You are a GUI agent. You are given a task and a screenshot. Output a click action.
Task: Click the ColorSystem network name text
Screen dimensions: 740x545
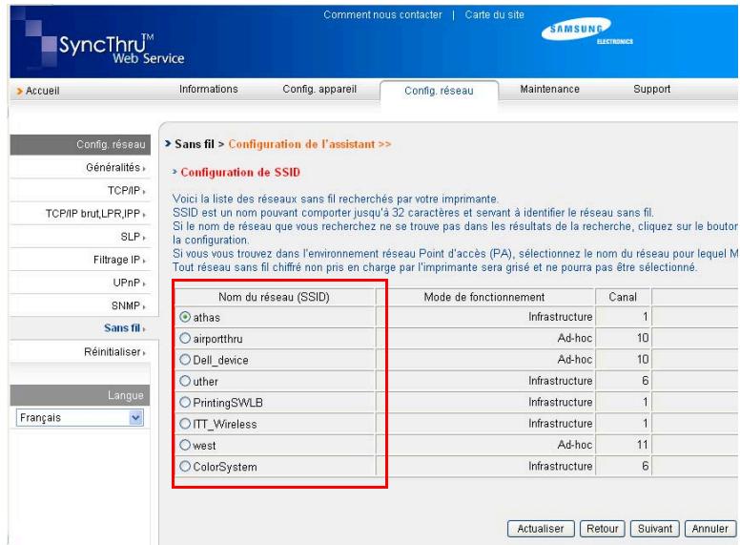(225, 467)
